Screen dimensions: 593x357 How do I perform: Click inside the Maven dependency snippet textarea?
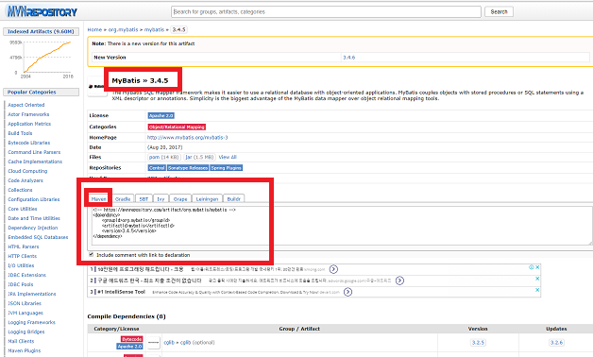[x=342, y=226]
